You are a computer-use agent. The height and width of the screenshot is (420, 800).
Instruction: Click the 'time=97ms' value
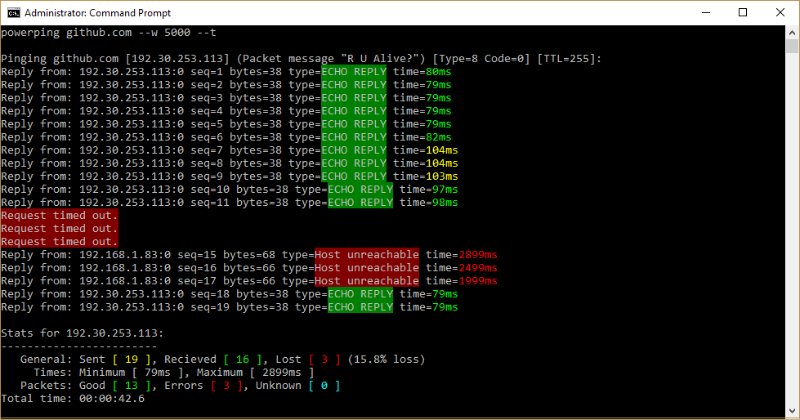tap(428, 190)
